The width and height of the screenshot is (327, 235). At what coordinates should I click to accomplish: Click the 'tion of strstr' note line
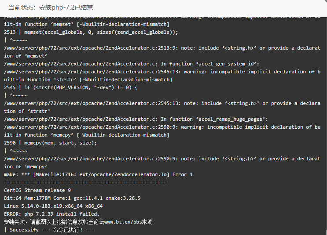coord(27,111)
